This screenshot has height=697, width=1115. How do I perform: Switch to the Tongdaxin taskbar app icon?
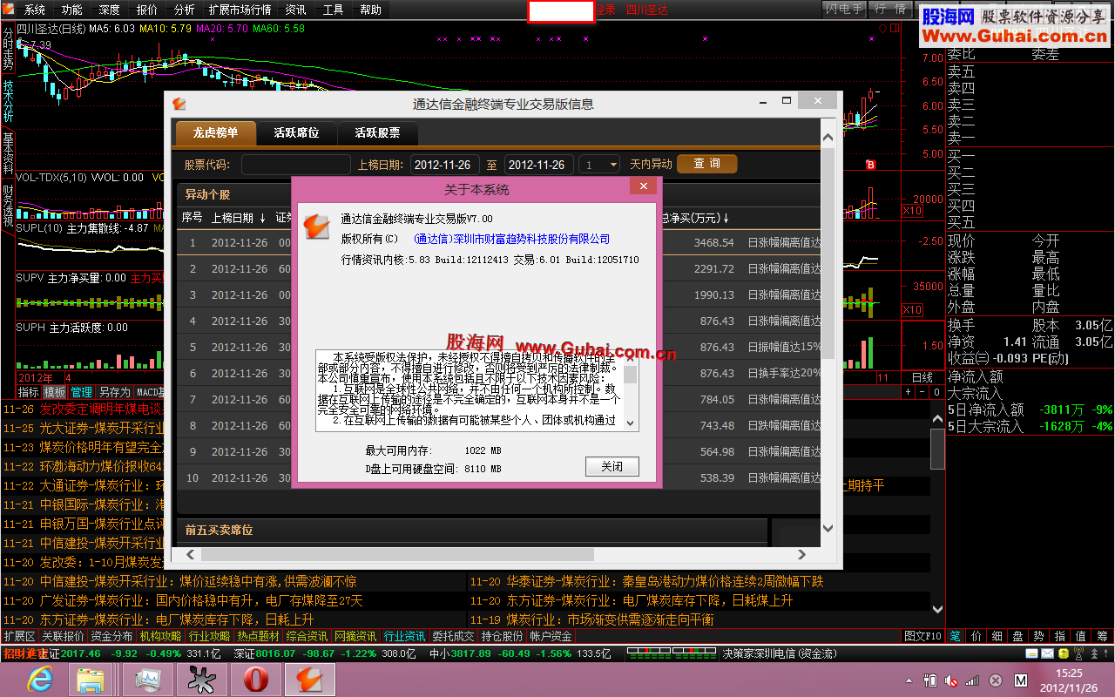pyautogui.click(x=310, y=679)
